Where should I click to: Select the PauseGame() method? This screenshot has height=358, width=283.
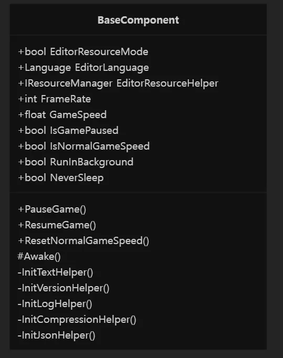(52, 209)
